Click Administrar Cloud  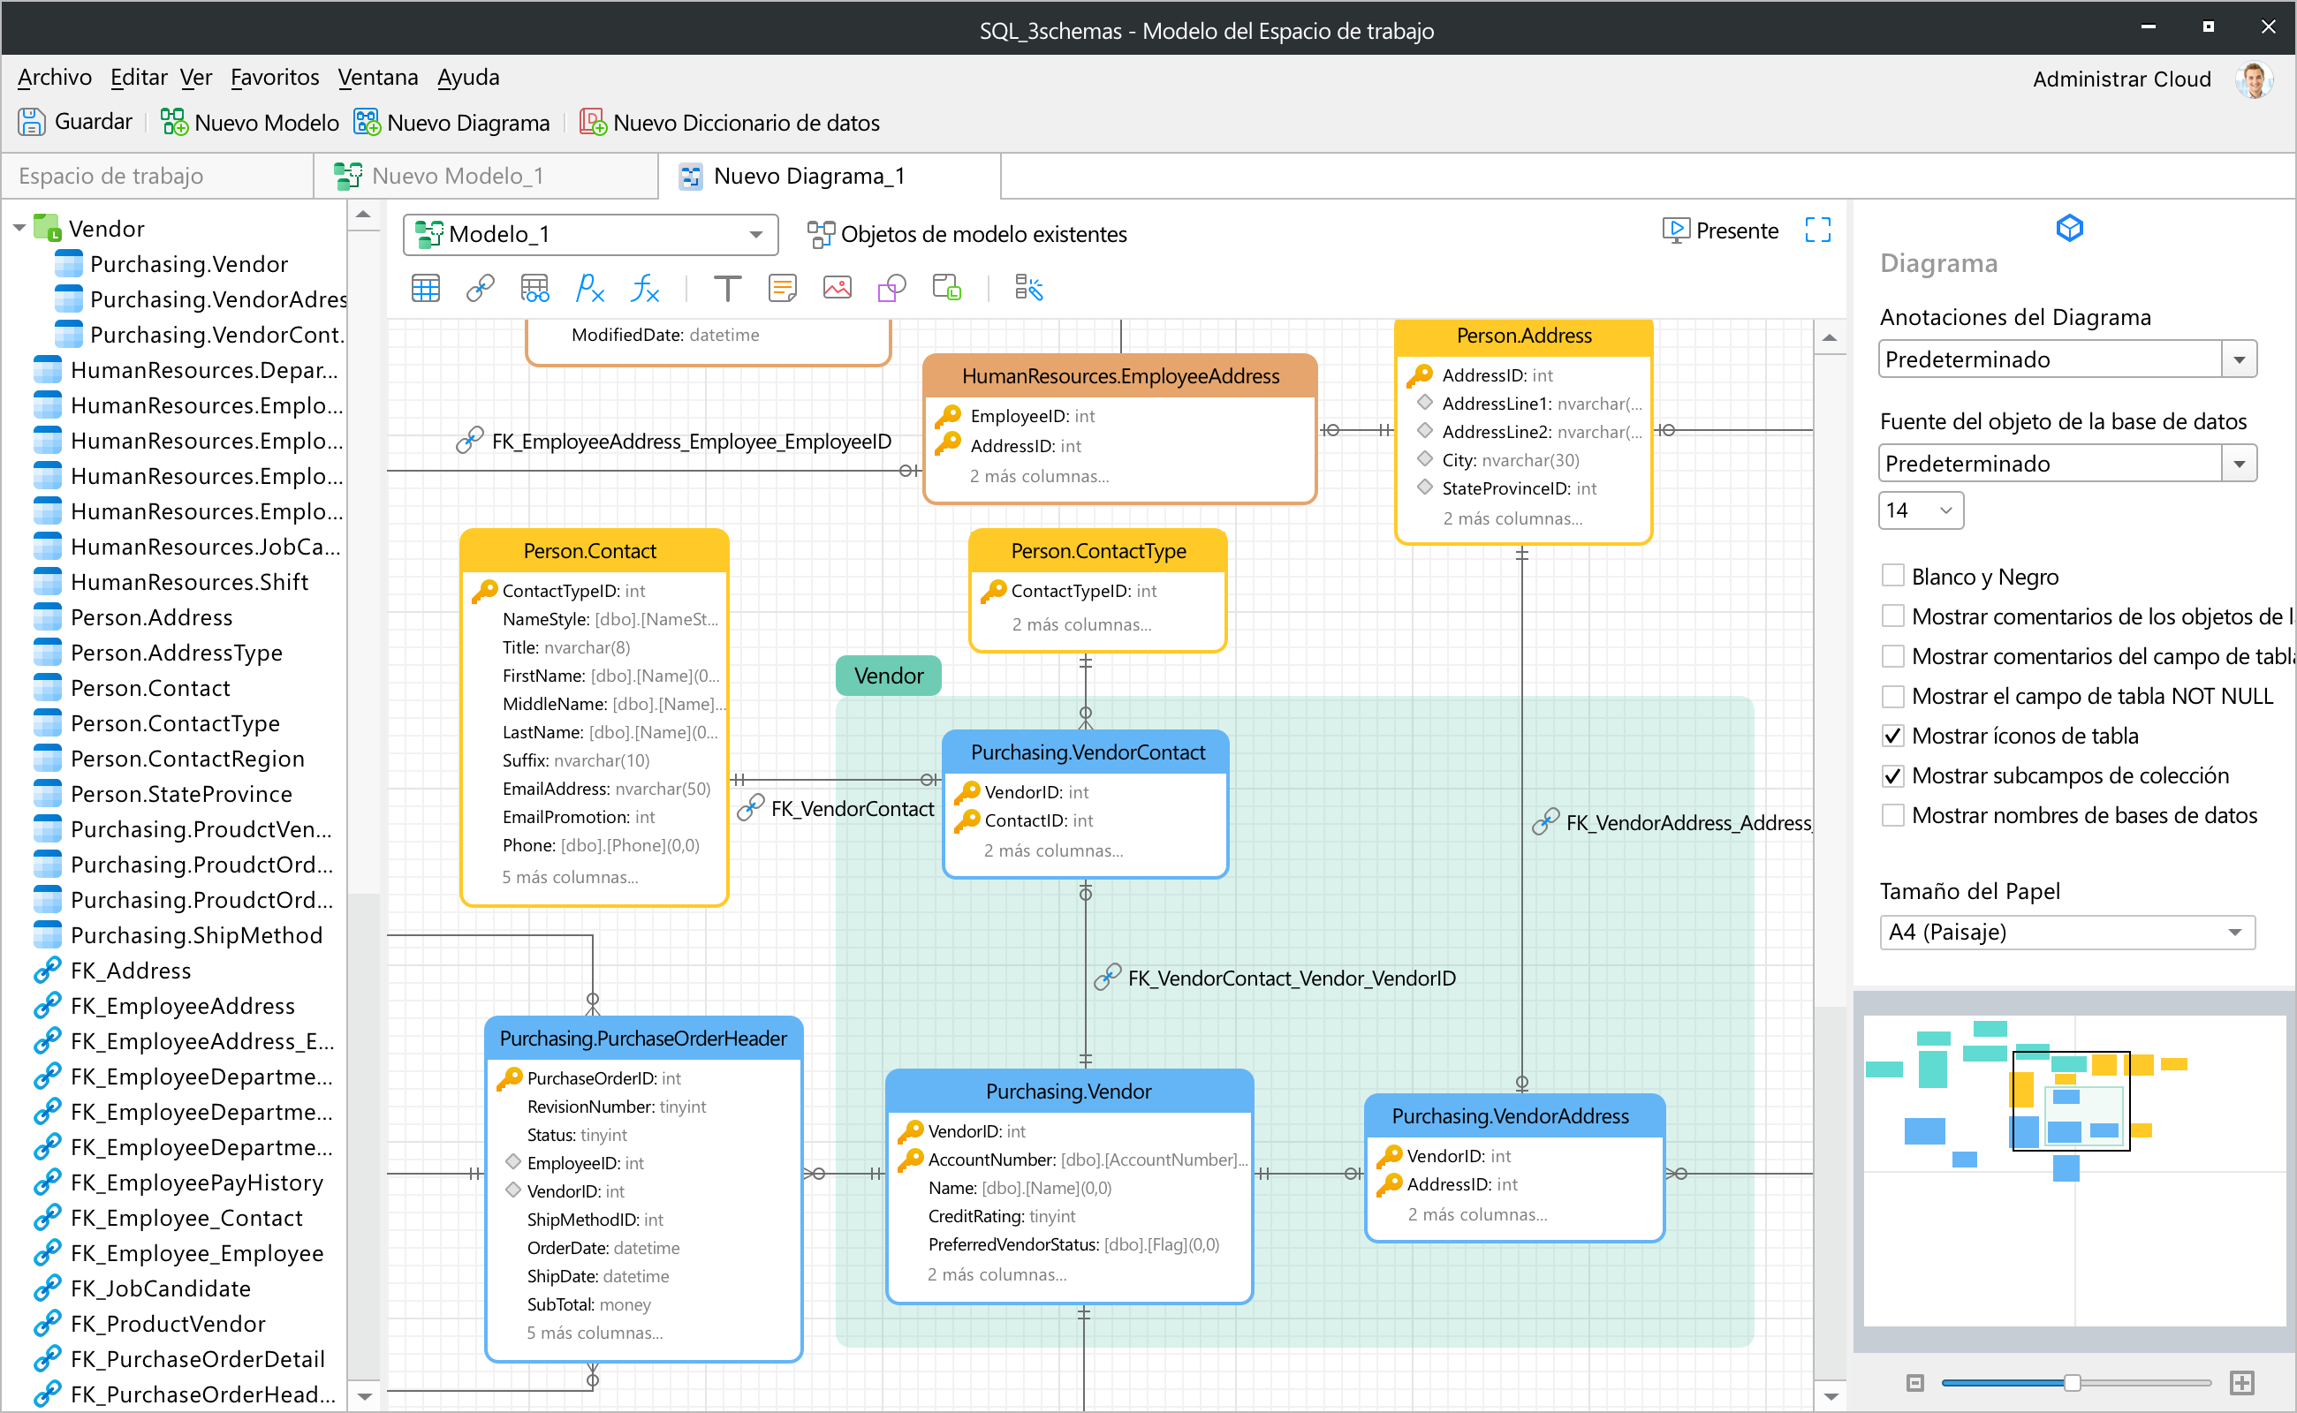(x=2121, y=79)
